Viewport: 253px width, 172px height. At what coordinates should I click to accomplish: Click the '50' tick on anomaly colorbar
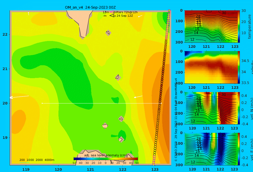click(137, 163)
